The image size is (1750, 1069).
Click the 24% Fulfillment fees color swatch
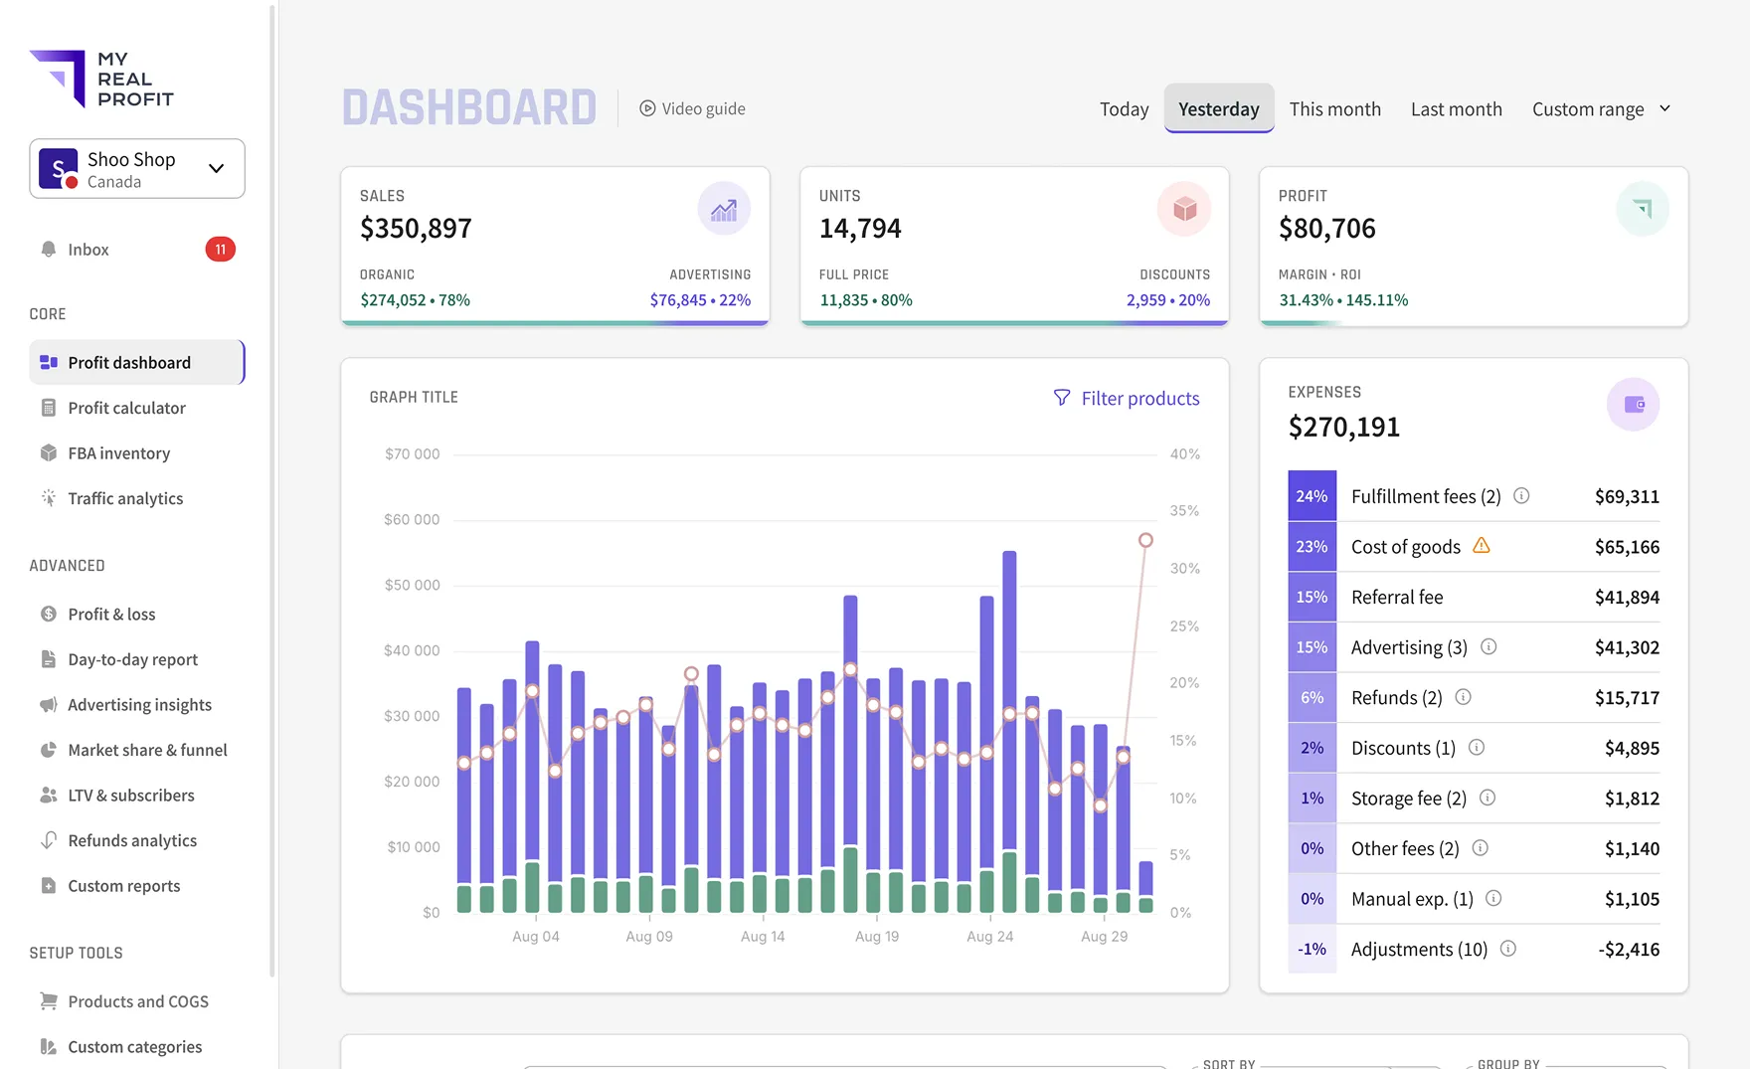1312,496
